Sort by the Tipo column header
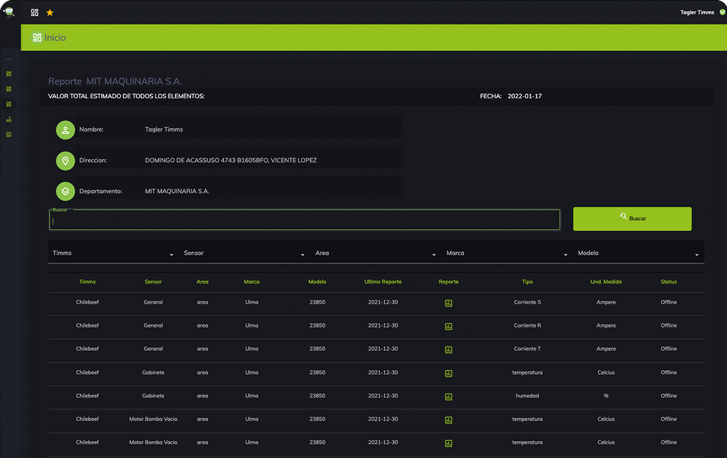Viewport: 727px width, 458px height. point(527,282)
